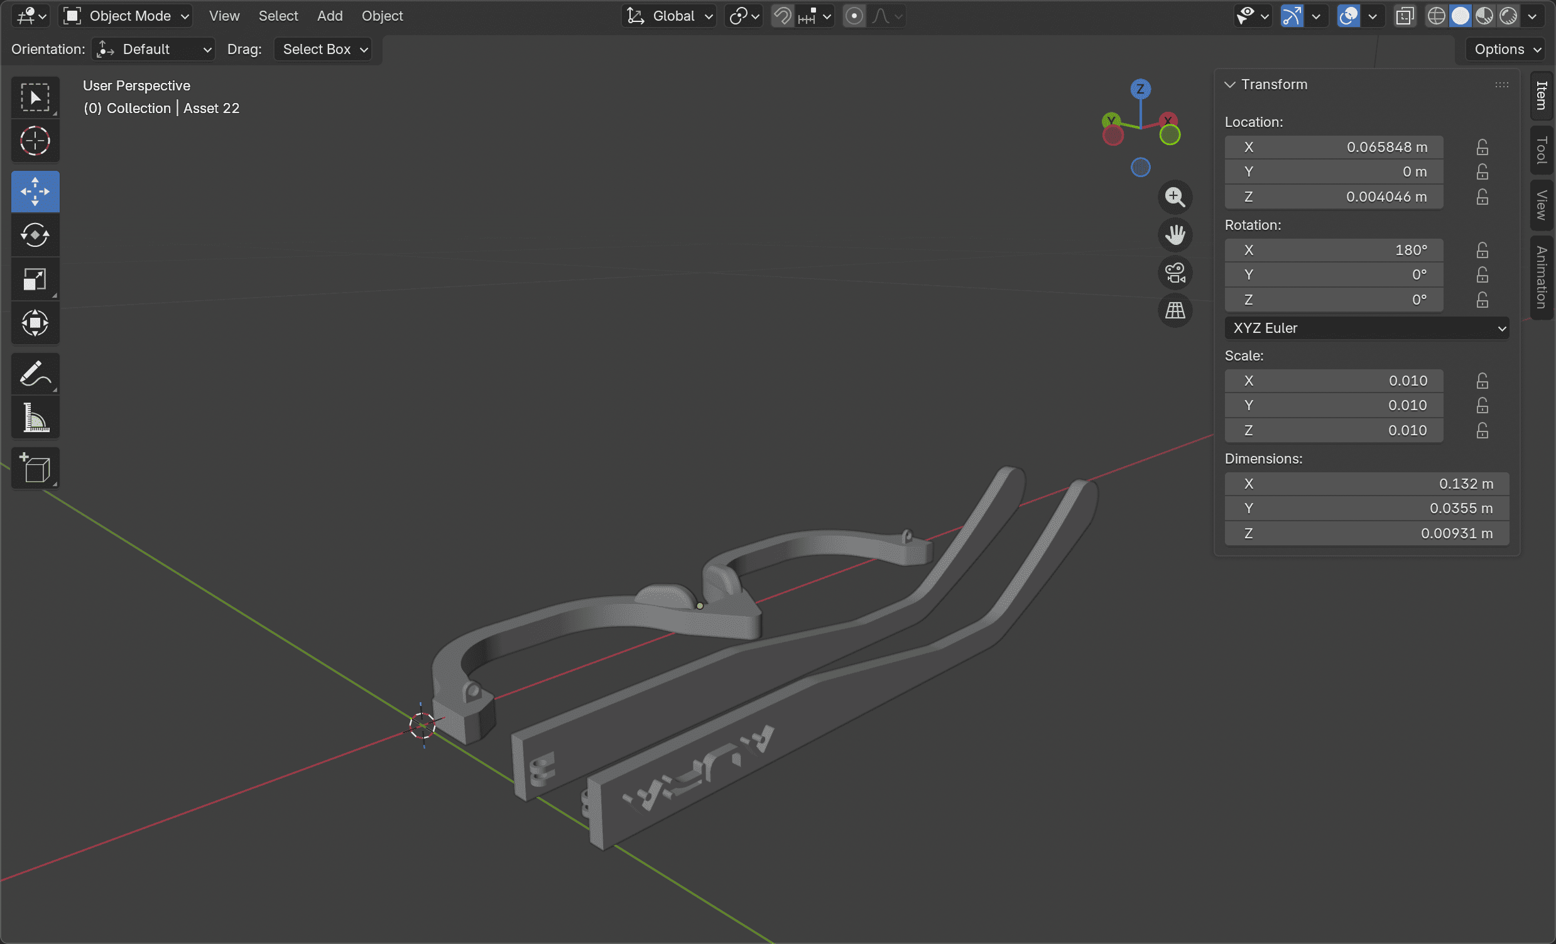Open XYZ Euler rotation mode dropdown
The width and height of the screenshot is (1556, 944).
1366,328
